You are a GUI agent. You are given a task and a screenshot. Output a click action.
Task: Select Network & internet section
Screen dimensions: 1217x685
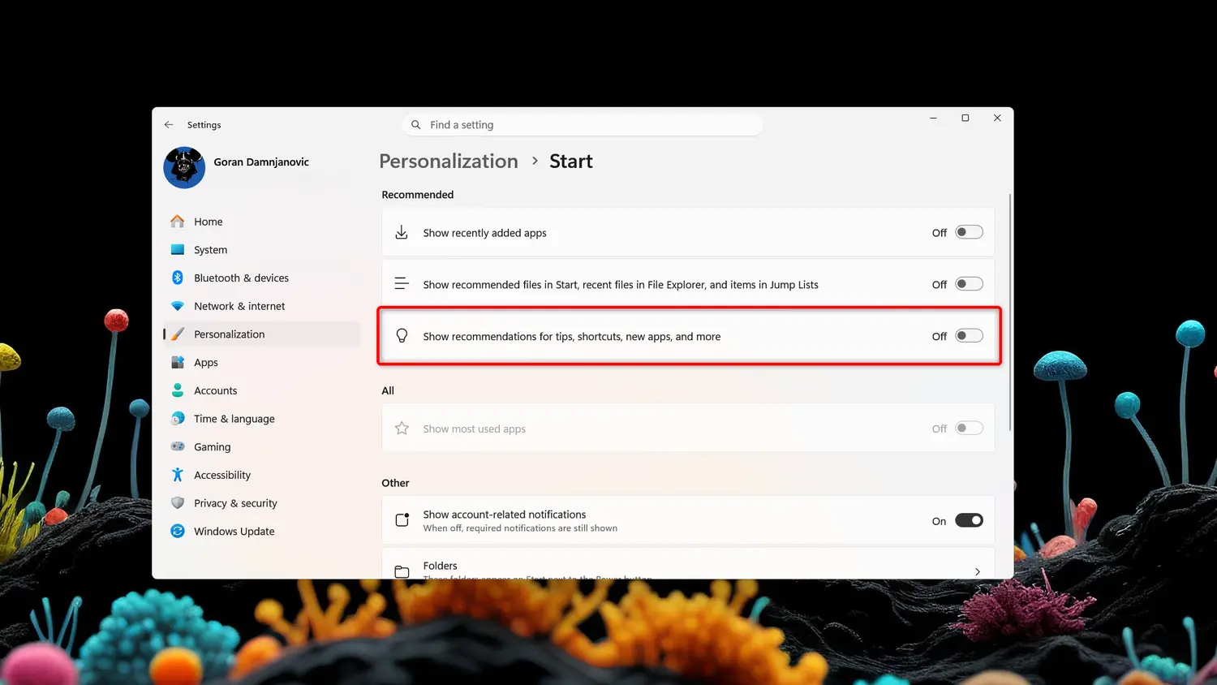239,306
